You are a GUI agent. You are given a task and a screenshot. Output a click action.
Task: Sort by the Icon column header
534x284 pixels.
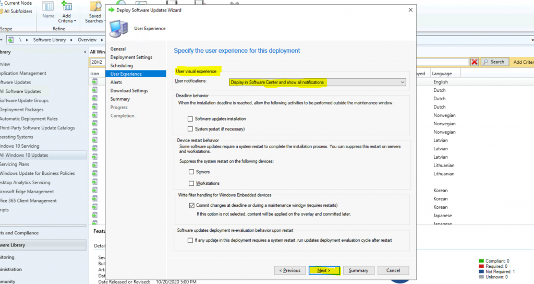[95, 74]
